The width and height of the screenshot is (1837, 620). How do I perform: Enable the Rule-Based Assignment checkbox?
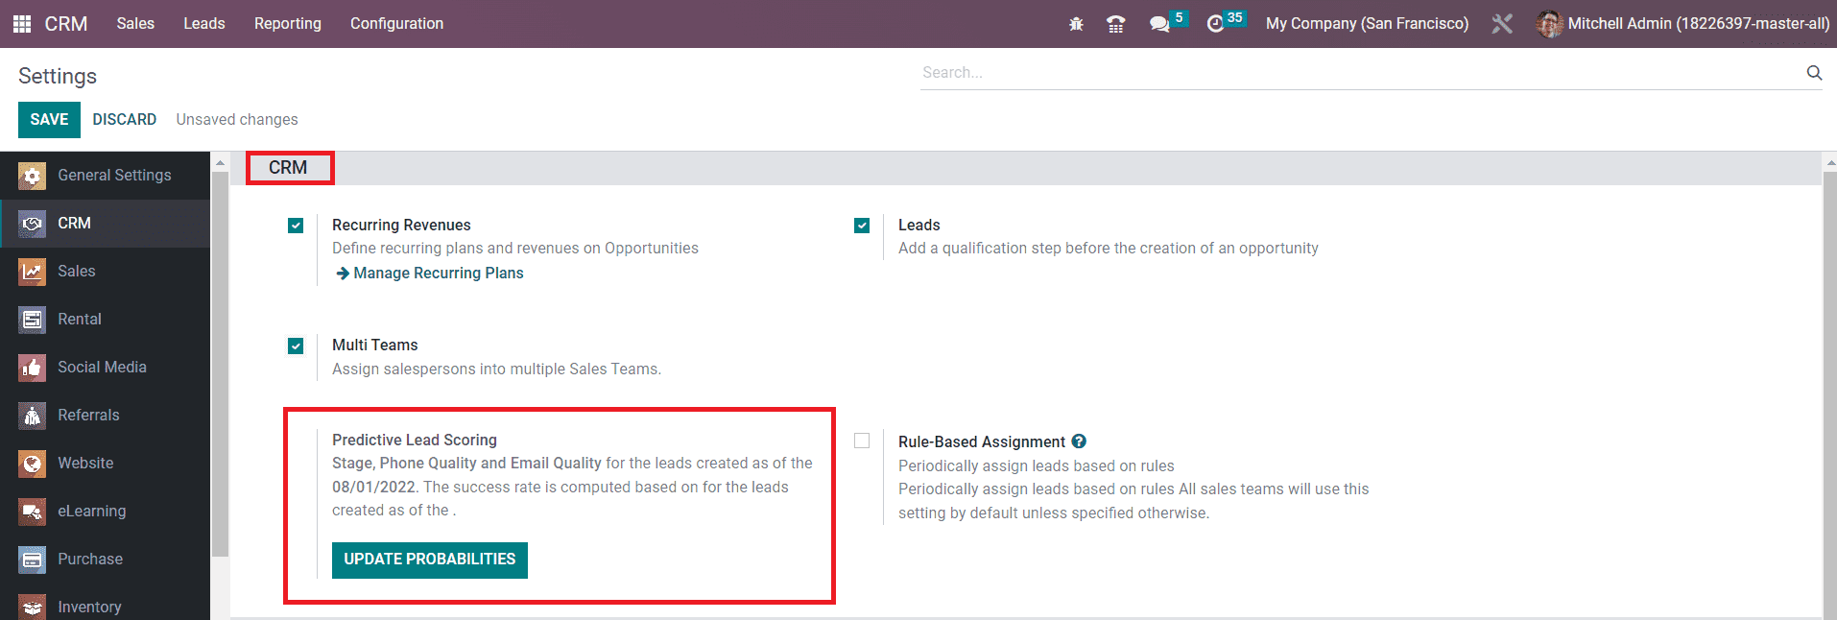coord(862,441)
